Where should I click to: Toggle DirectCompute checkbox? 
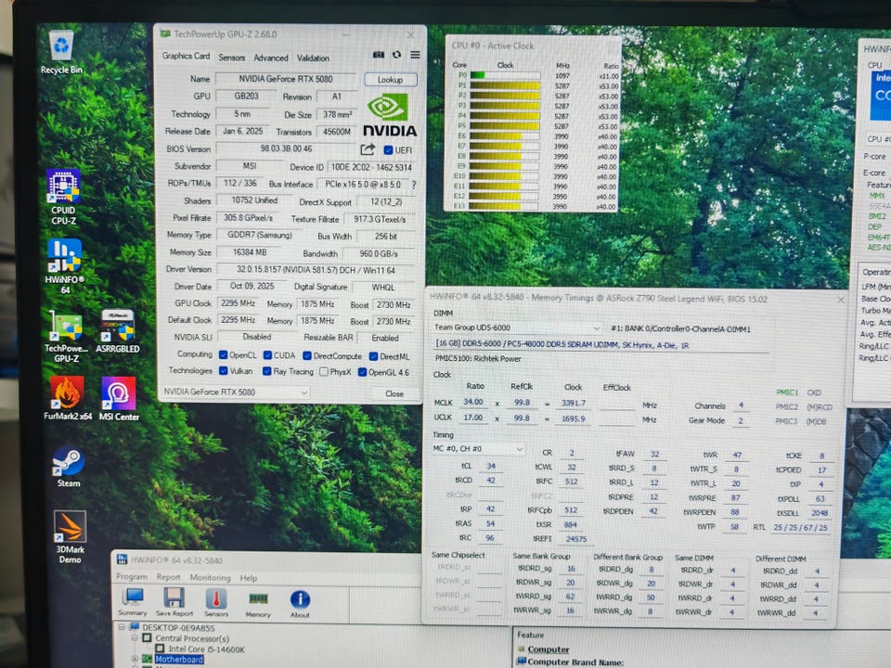[x=307, y=356]
